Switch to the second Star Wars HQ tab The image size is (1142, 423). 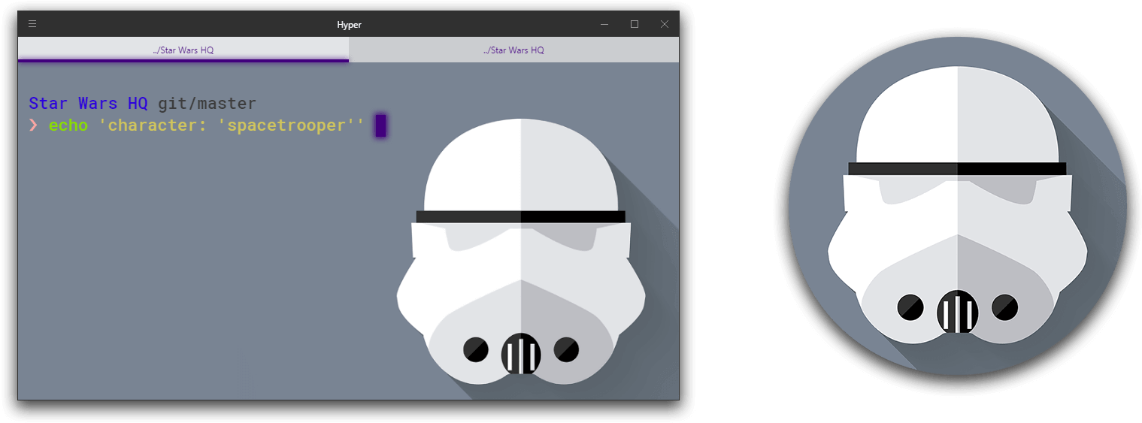[513, 50]
